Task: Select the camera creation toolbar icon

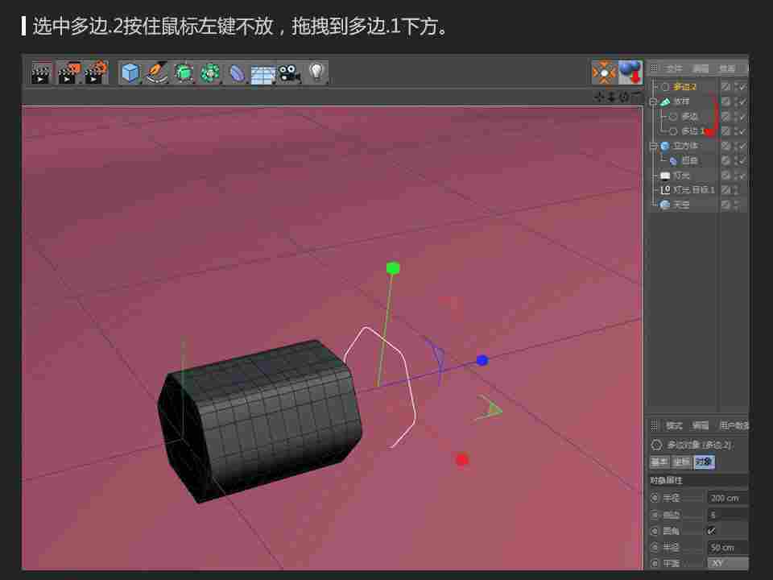Action: point(288,72)
